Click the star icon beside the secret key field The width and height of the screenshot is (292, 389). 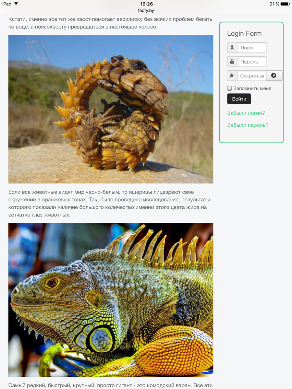coord(232,76)
